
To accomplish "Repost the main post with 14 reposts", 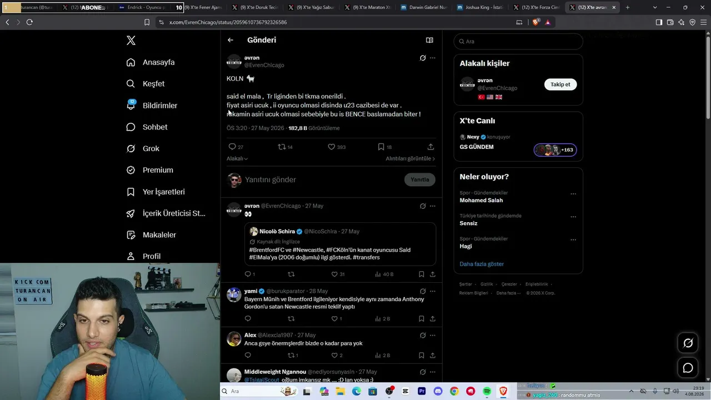I will pos(285,147).
